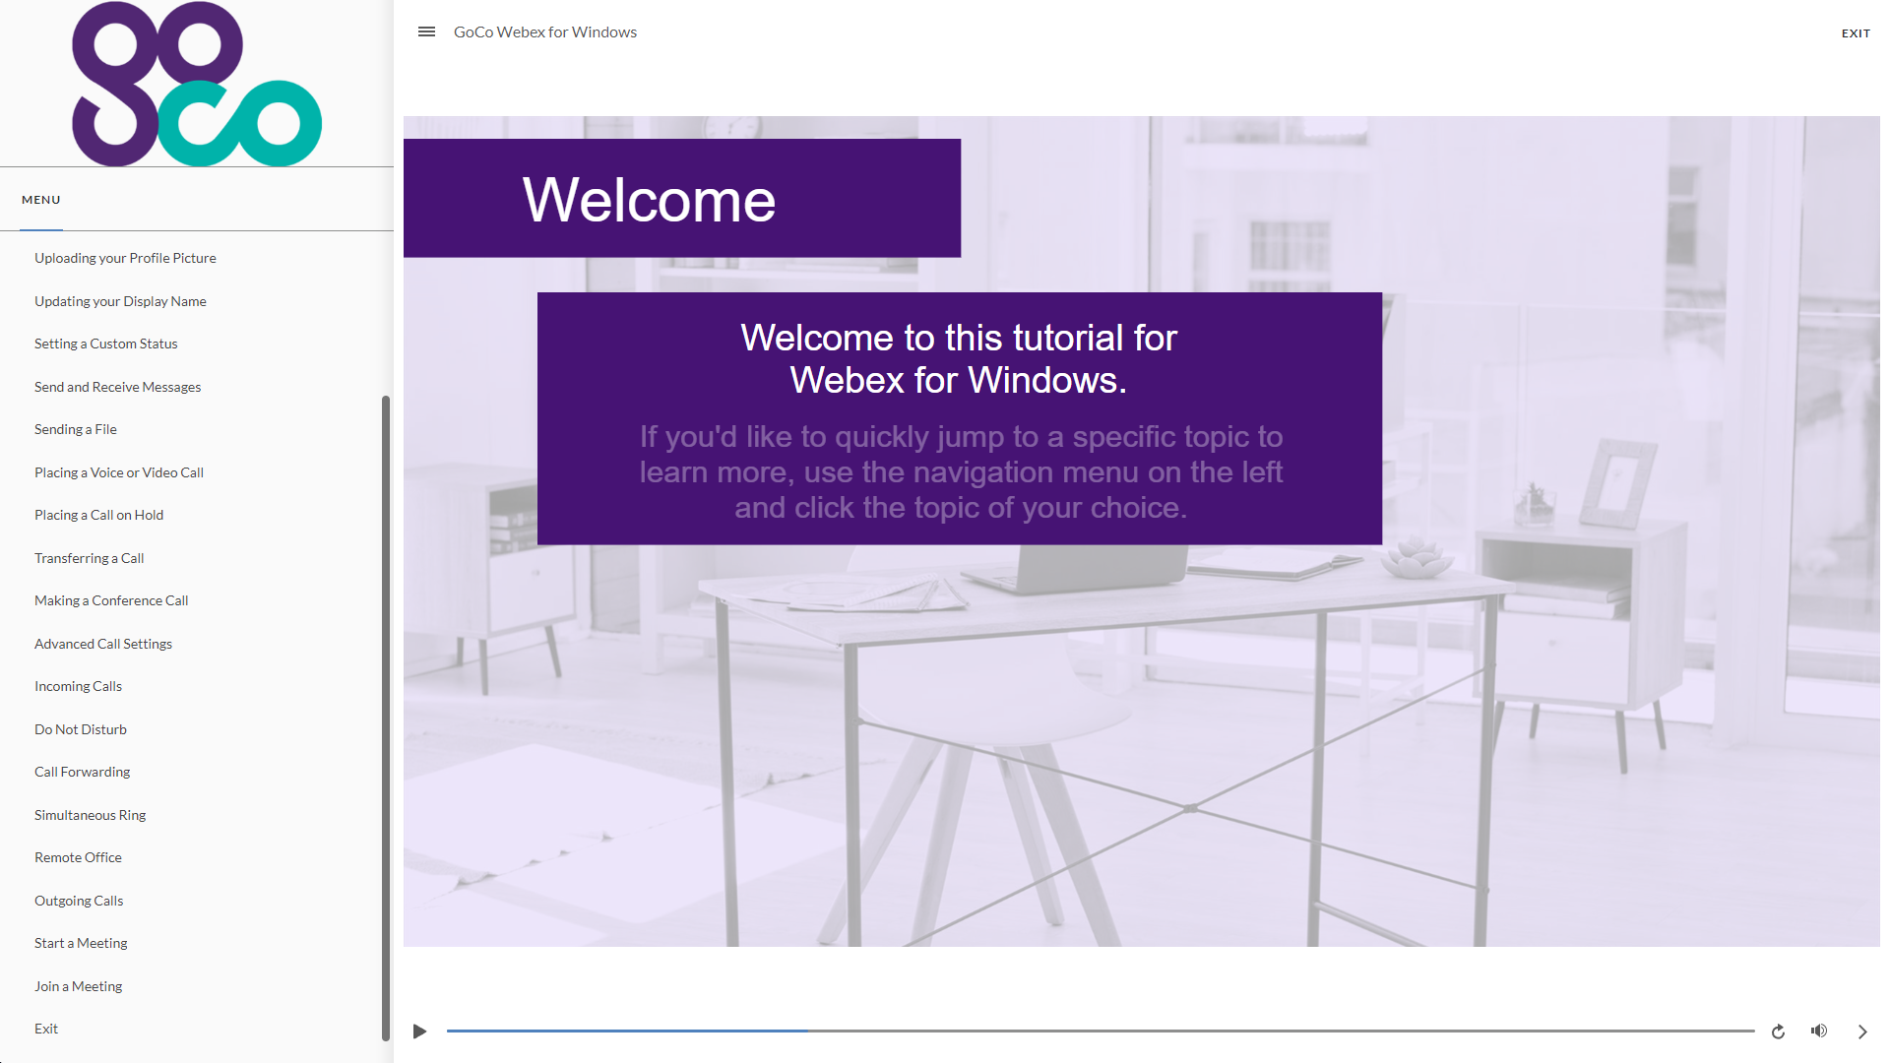Select the MENU tab
The height and width of the screenshot is (1063, 1890).
[x=41, y=200]
